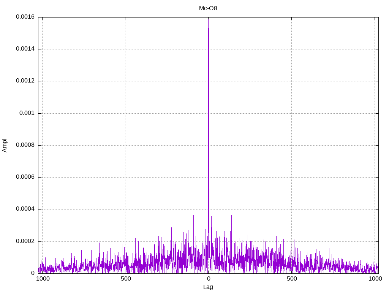Pick the 0 tick label on the x-axis

pyautogui.click(x=208, y=279)
